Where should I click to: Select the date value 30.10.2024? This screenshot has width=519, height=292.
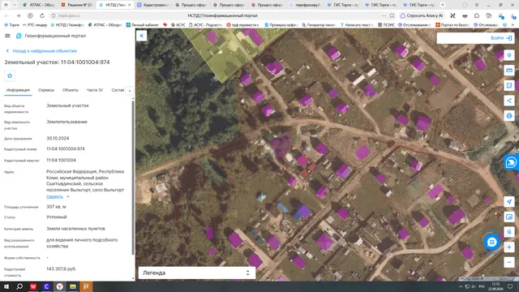tap(58, 139)
